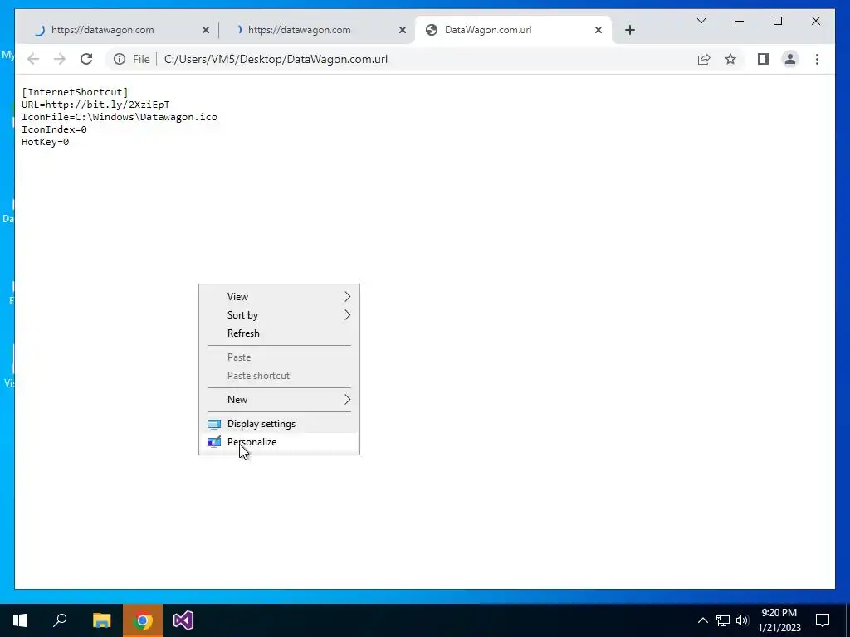The width and height of the screenshot is (850, 637).
Task: Open a new tab with the plus button
Action: (x=629, y=30)
